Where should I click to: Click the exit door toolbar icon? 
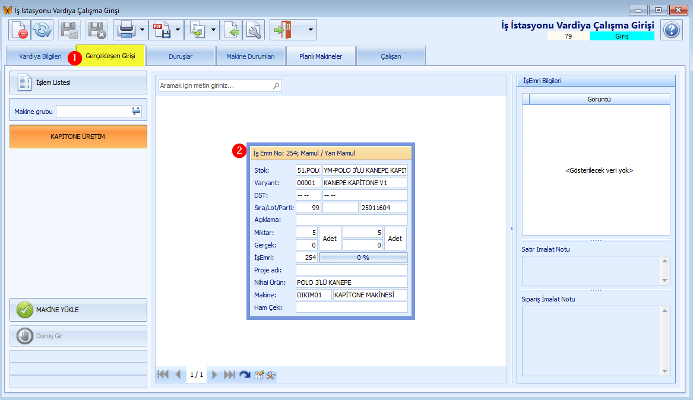283,30
